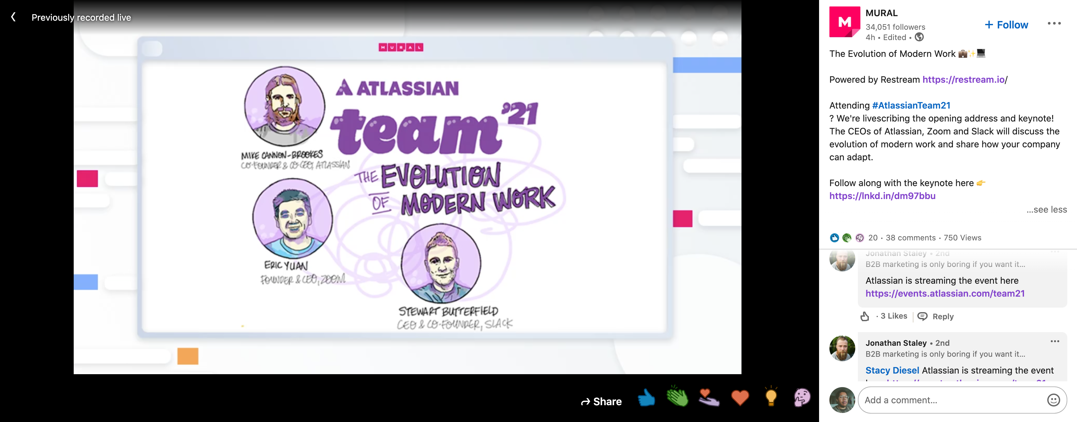1077x422 pixels.
Task: Open the restream.io link
Action: click(x=963, y=79)
